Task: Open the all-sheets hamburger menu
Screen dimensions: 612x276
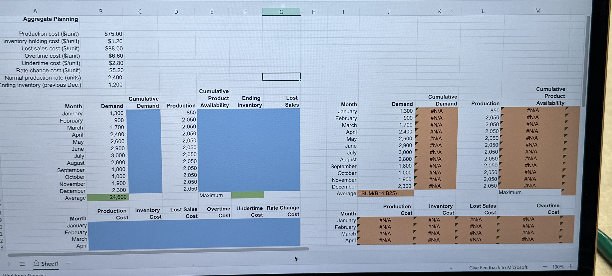Action: (x=22, y=263)
